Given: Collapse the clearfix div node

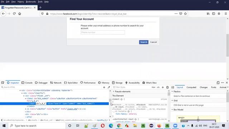Looking at the screenshot, I should tap(22, 93).
